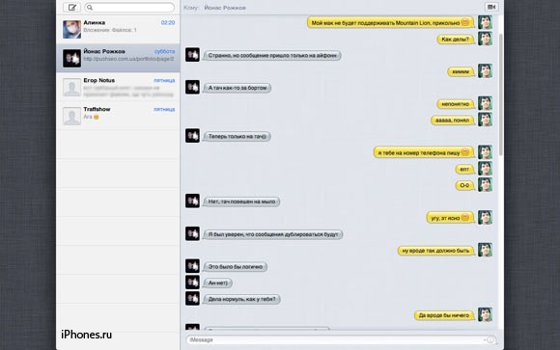The image size is (560, 350).
Task: Click the 'Это было бы логично' bubble
Action: click(235, 266)
